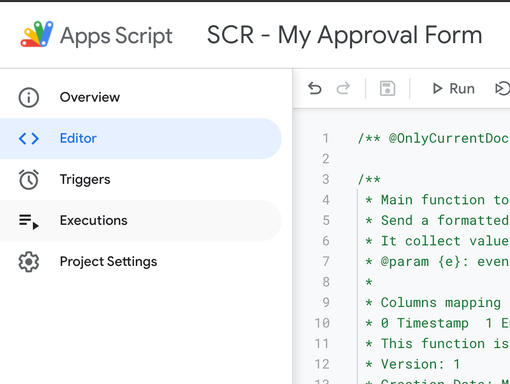Click line number 3 in the gutter
This screenshot has height=384, width=510.
325,180
